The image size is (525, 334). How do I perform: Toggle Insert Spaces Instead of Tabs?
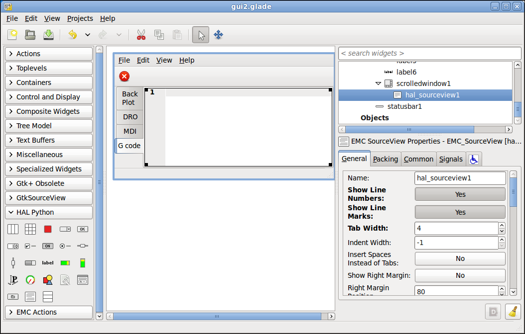[x=460, y=258]
